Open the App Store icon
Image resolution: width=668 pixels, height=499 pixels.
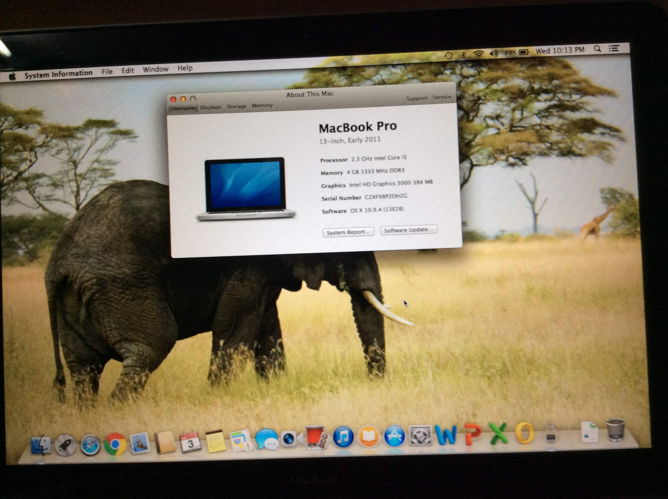tap(394, 436)
